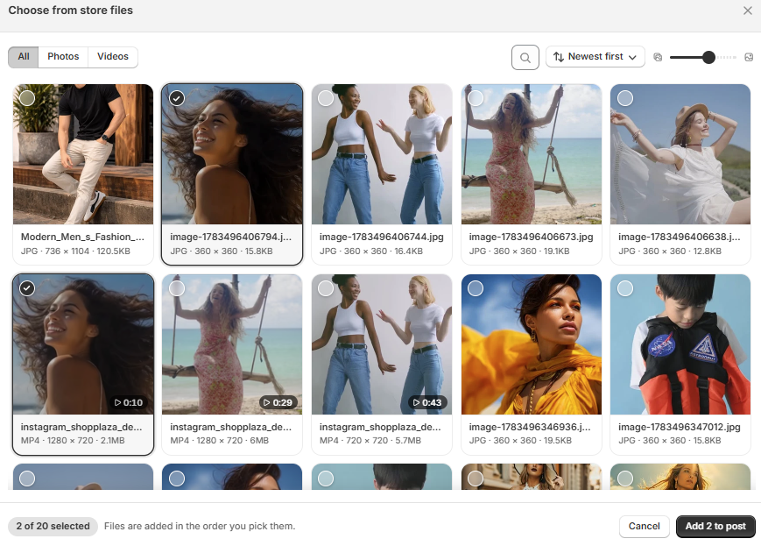Select the 5.7MB MP4 video checkbox
The height and width of the screenshot is (546, 761).
pos(326,288)
